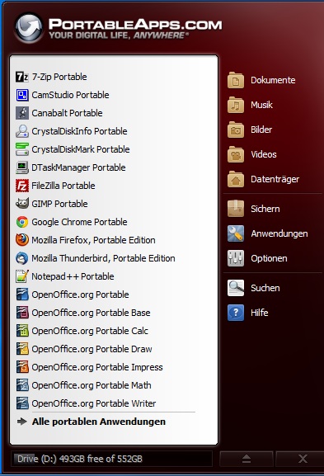Launch the OpenOffice.org Portable suite entry
This screenshot has height=476, width=324.
coord(81,295)
